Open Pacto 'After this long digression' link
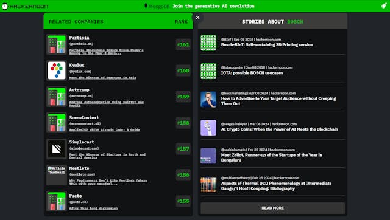This screenshot has width=390, height=220. click(x=93, y=208)
